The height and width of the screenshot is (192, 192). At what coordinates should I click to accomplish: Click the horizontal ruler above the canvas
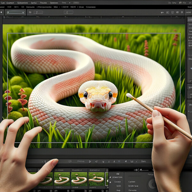pos(94,17)
